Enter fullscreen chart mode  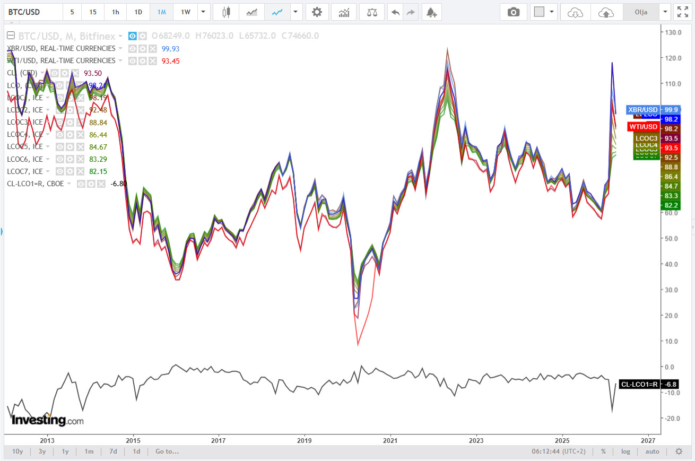pyautogui.click(x=681, y=12)
